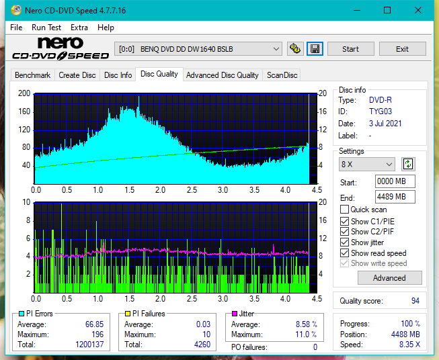Click the End MB input field

(395, 197)
